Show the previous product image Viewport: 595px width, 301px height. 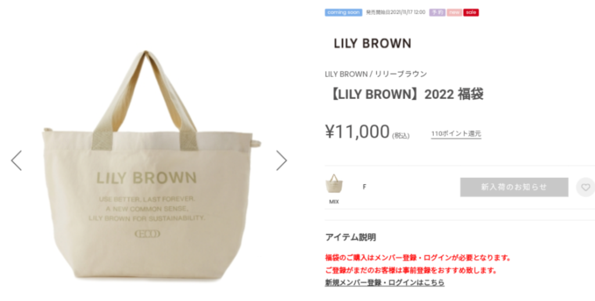click(16, 160)
